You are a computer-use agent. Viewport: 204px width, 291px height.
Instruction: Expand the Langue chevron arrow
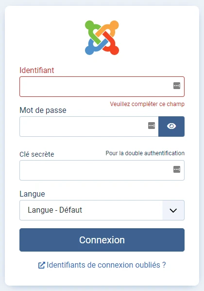173,210
